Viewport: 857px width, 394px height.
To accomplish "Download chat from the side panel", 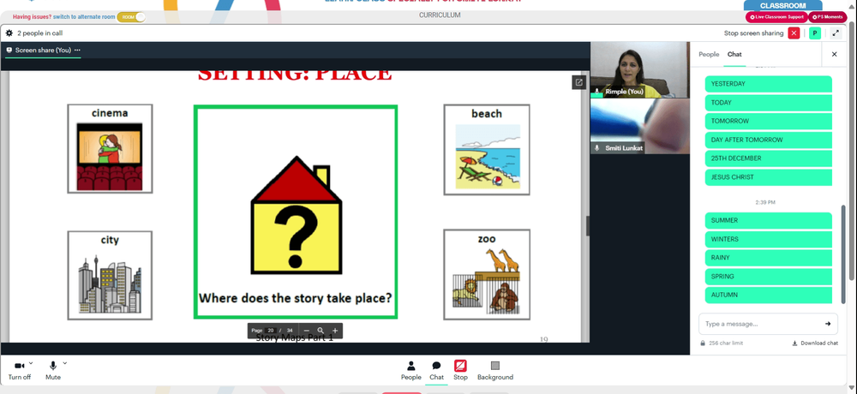I will (815, 343).
